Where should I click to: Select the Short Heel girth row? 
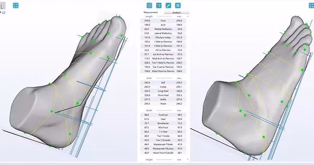[x=163, y=95]
